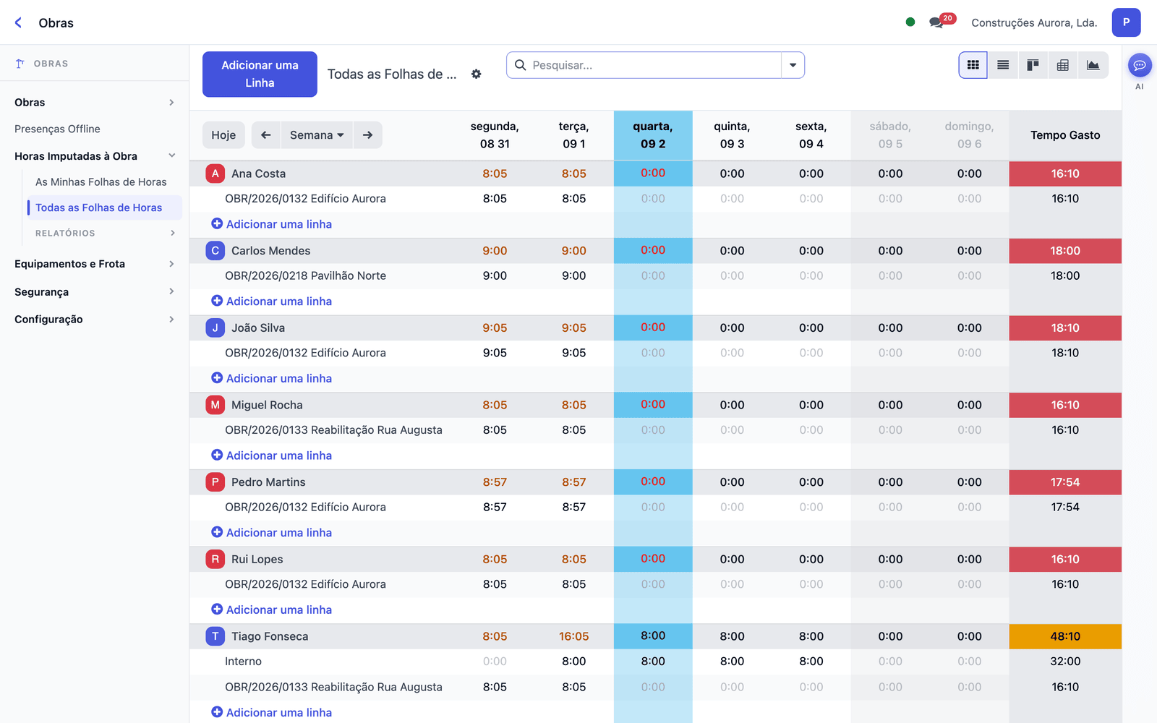Switch to grid view
The height and width of the screenshot is (723, 1157).
tap(973, 65)
